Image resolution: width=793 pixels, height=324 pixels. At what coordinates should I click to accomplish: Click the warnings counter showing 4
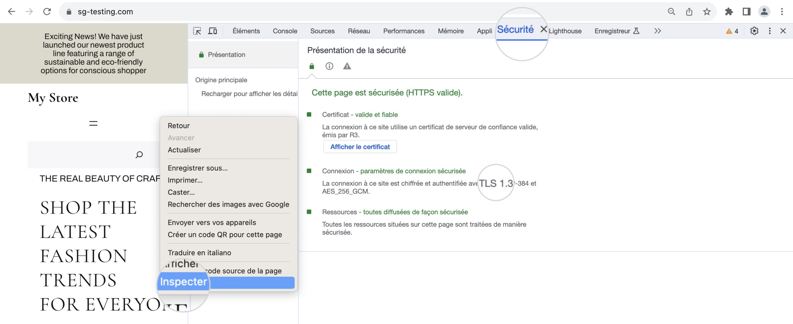[x=732, y=31]
